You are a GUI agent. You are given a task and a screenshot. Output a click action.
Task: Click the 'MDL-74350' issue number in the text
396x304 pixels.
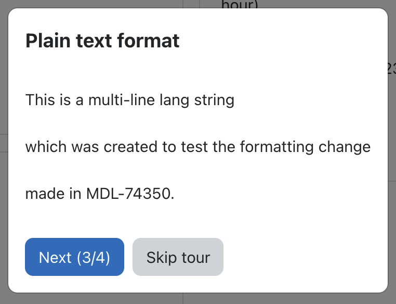coord(128,194)
